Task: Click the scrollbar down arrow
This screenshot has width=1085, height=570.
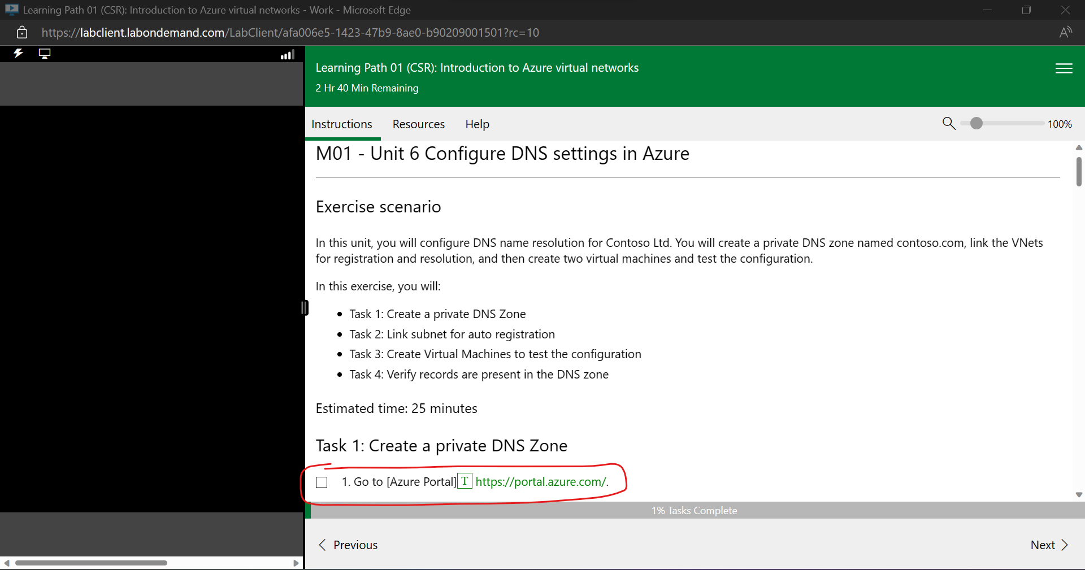Action: [1079, 495]
